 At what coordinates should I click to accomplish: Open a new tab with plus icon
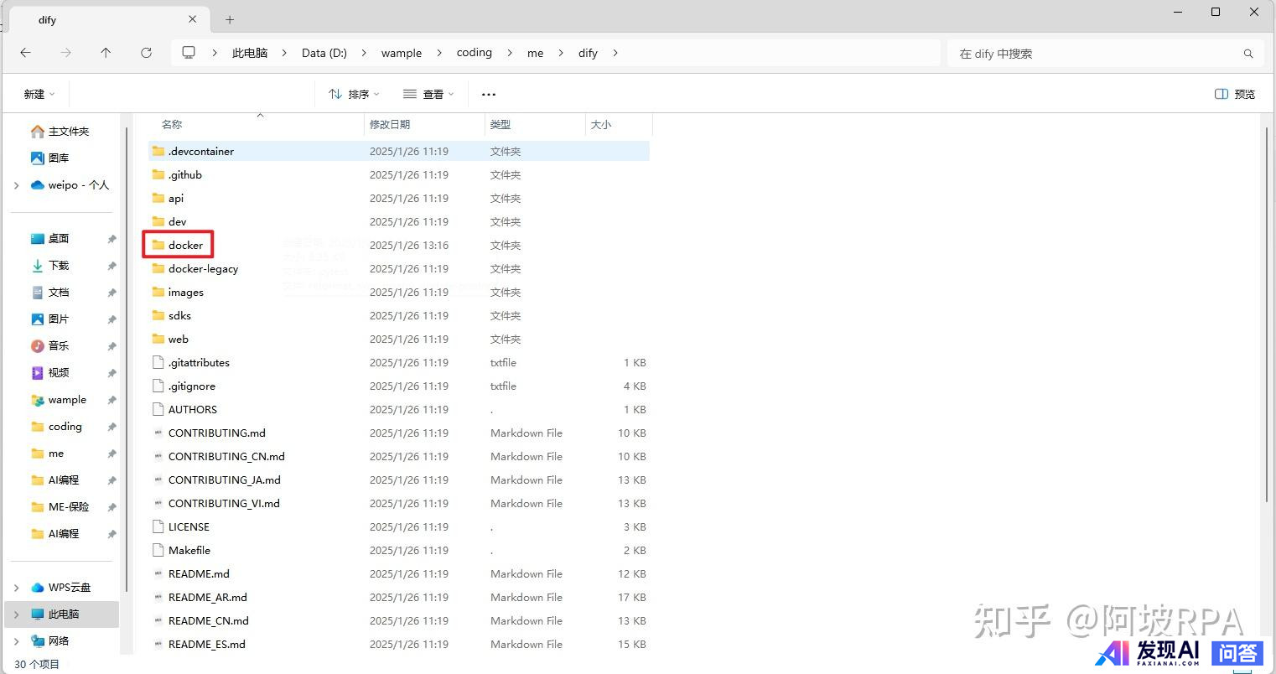230,19
